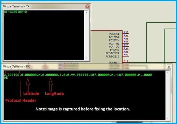Click the -187.000000 value in RX output
This screenshot has height=124, width=177.
tap(126, 75)
